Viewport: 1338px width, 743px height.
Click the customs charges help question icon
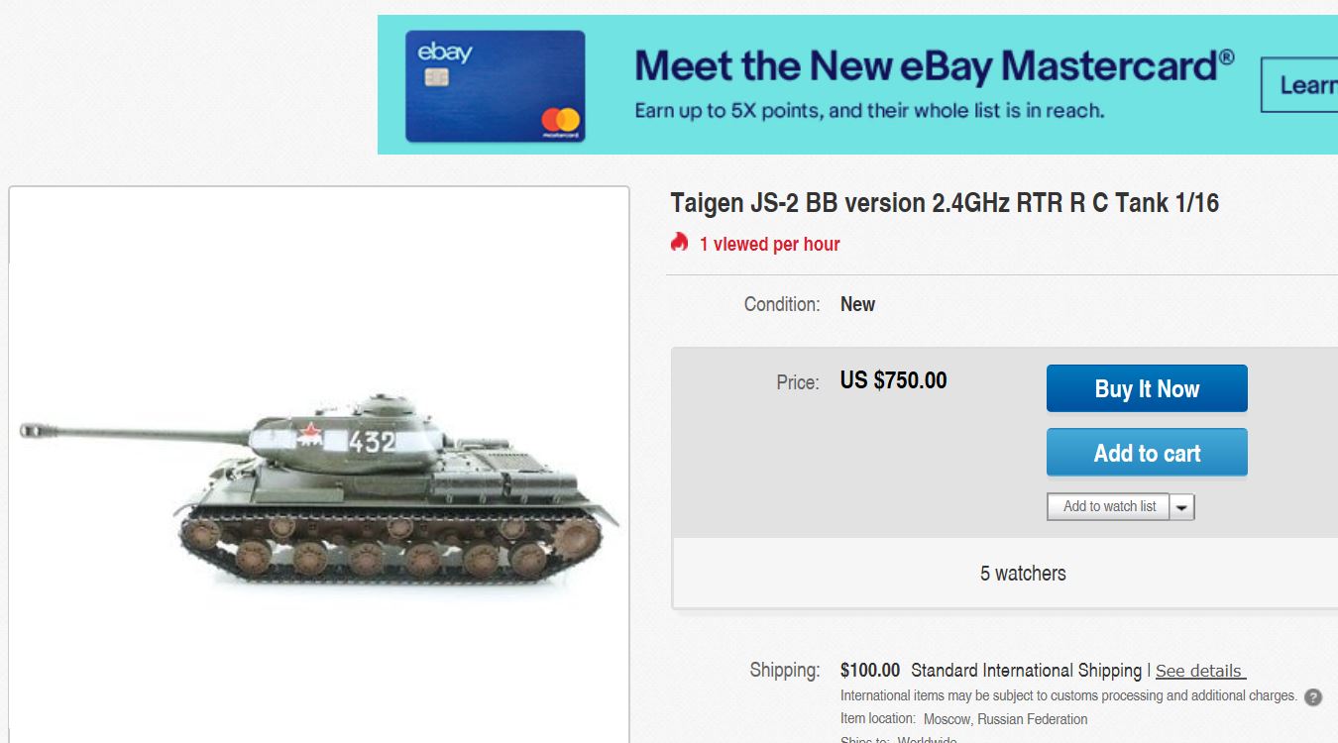(x=1313, y=696)
